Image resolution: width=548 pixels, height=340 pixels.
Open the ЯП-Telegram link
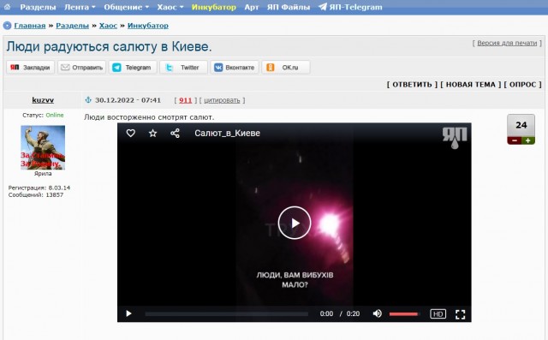point(350,7)
